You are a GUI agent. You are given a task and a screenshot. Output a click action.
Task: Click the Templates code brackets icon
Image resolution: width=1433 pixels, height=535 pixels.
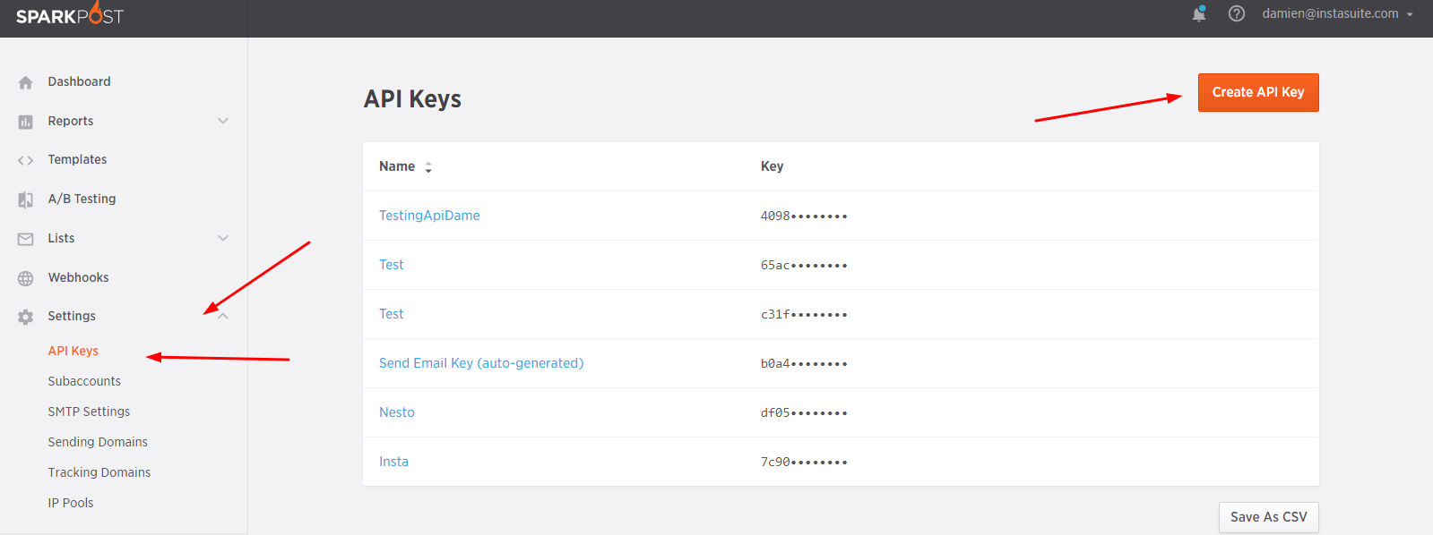(x=26, y=160)
